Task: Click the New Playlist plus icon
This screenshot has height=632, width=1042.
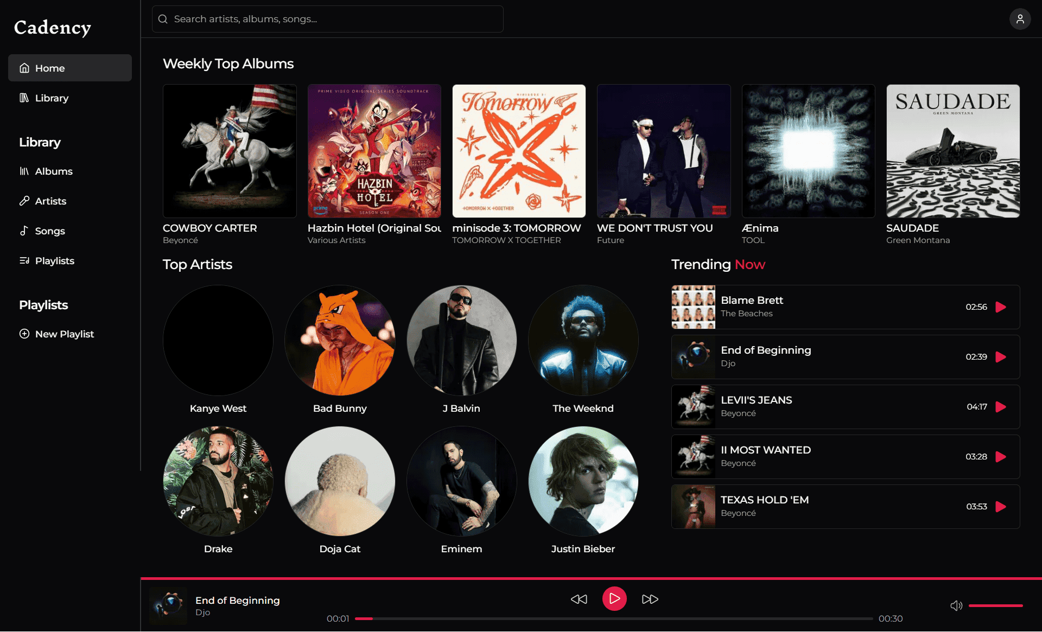Action: (24, 334)
